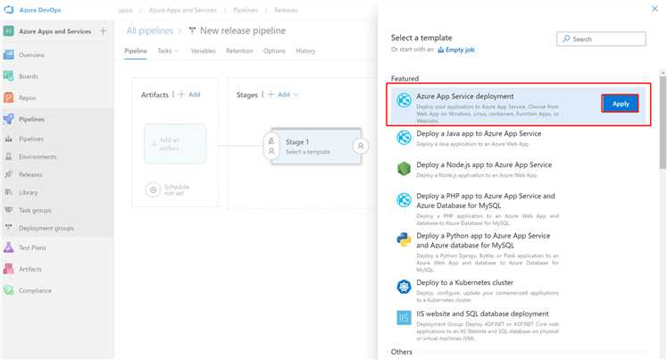
Task: Click the Kubernetes cluster template icon
Action: coord(404,287)
